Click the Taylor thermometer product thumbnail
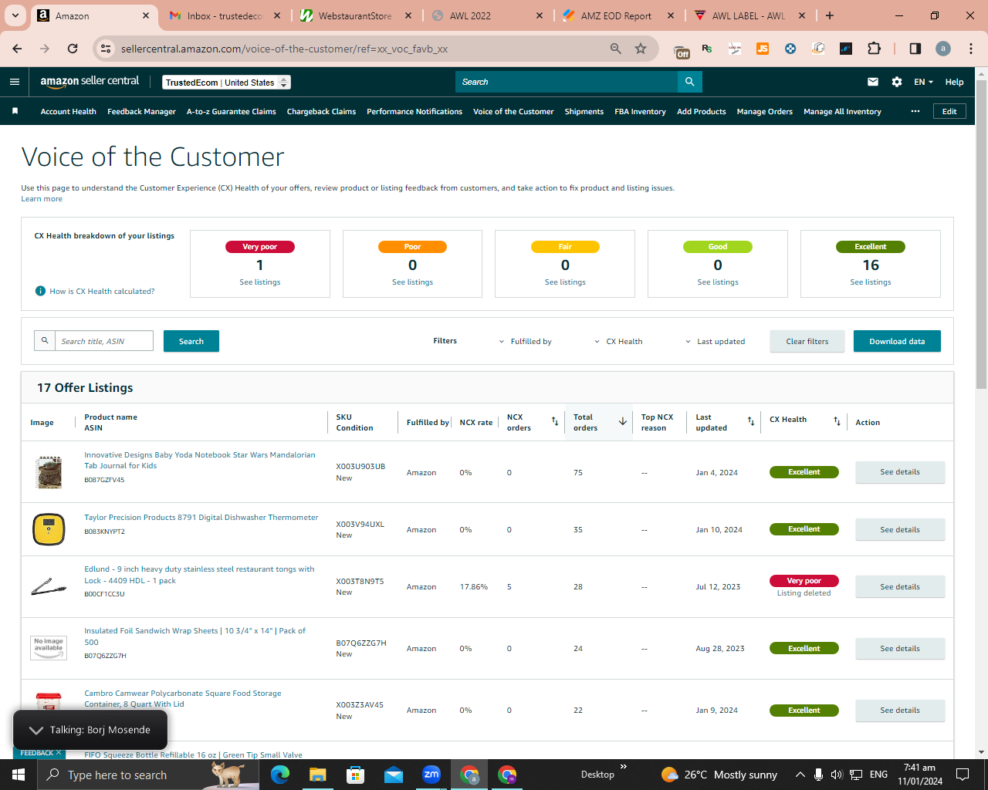Screen dimensions: 988x790 point(49,529)
